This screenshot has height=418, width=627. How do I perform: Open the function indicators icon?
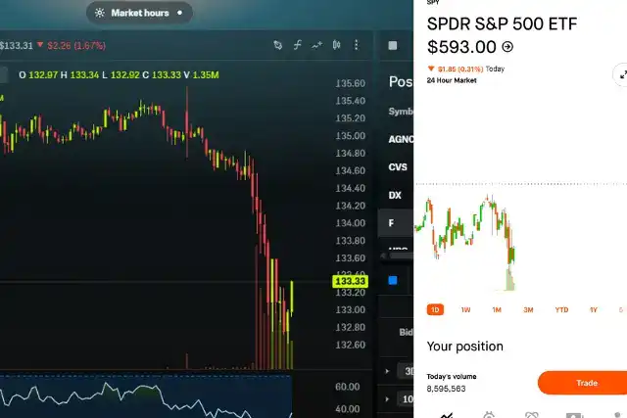pos(297,45)
